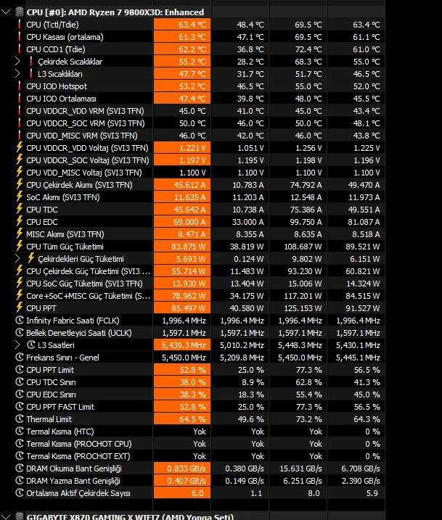Select the CPU EDC Sınırı row label
Viewport: 442px width, 520px height.
click(51, 395)
